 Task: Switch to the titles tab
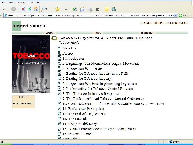pos(98,33)
